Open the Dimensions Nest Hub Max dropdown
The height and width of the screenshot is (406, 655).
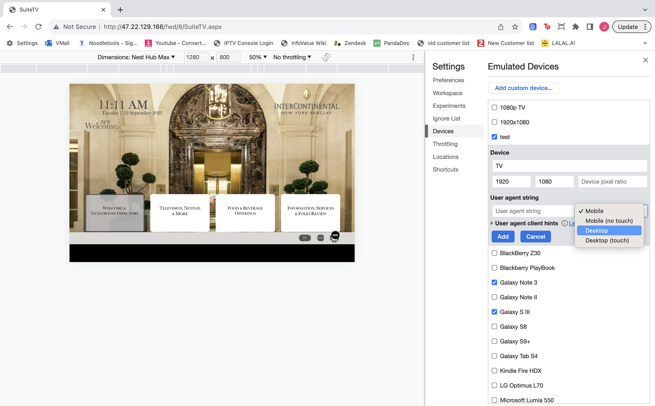pos(136,57)
